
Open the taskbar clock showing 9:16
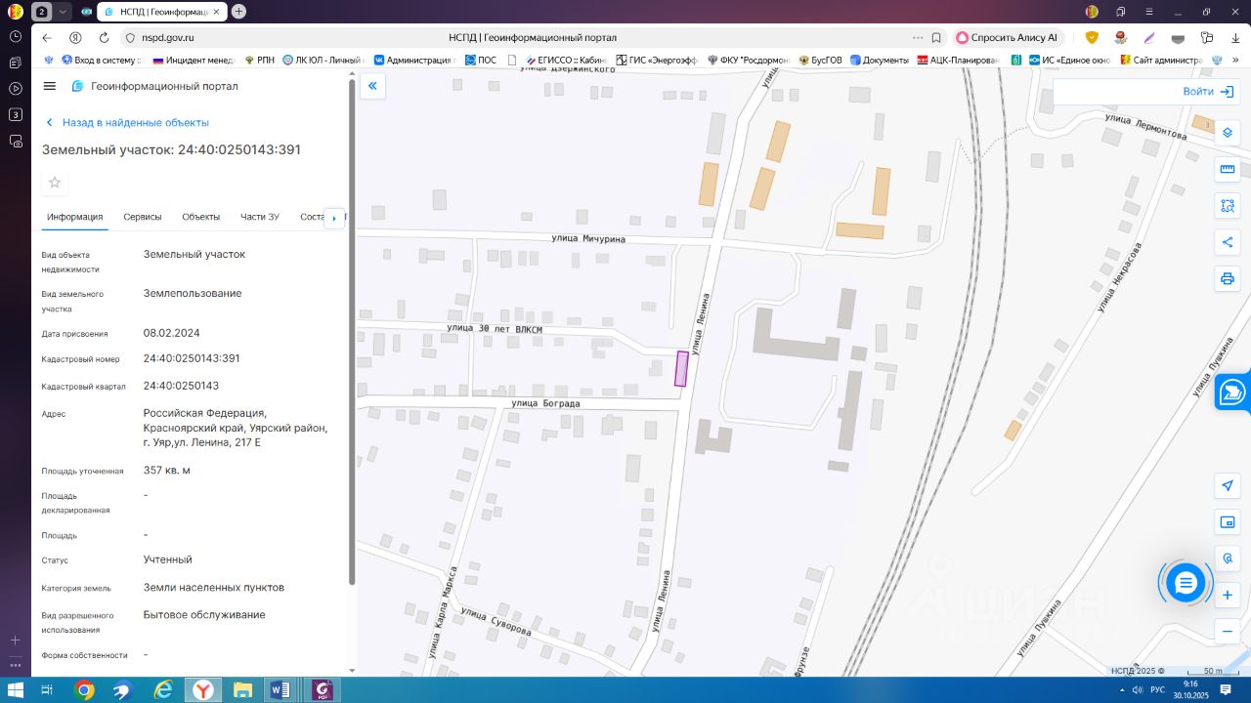click(x=1190, y=690)
